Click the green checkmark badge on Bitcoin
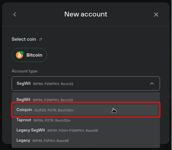The image size is (172, 150). click(22, 53)
